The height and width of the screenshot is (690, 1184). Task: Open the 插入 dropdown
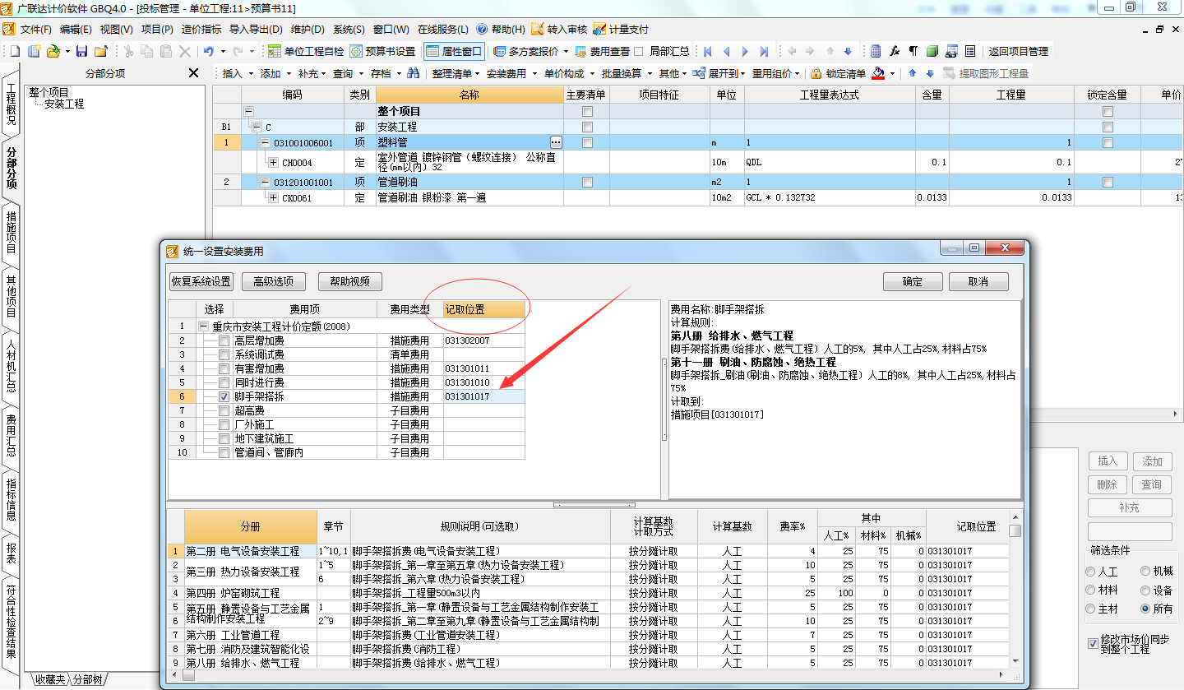tap(238, 73)
